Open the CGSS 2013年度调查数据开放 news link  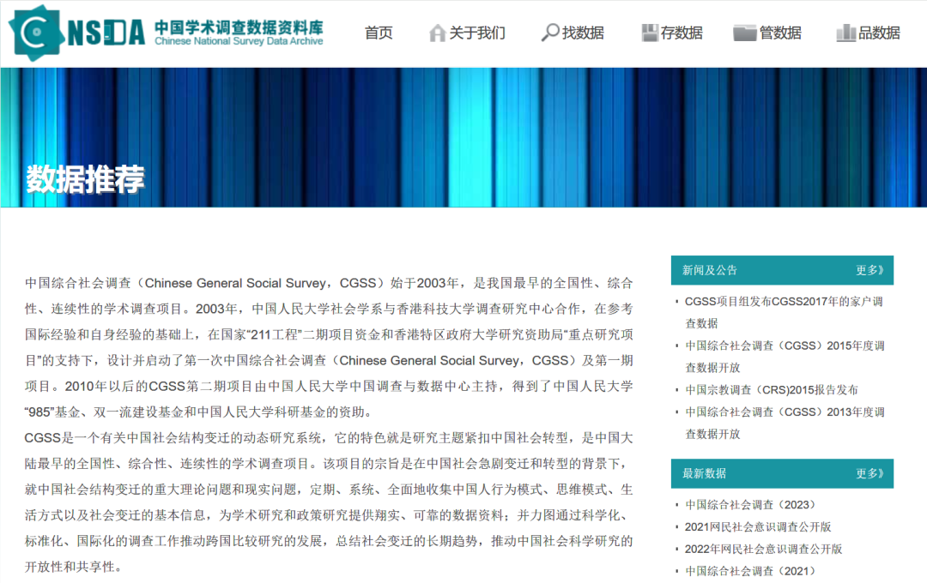784,412
